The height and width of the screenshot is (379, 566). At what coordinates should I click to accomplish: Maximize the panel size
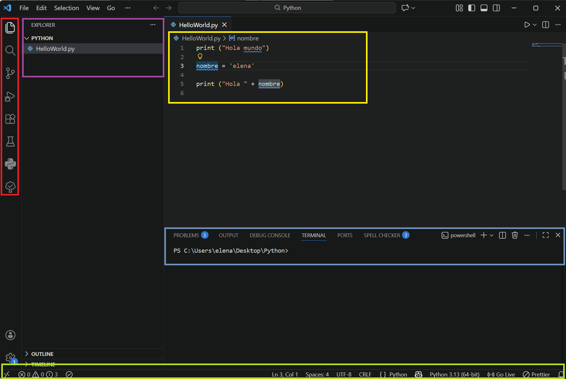pyautogui.click(x=545, y=235)
